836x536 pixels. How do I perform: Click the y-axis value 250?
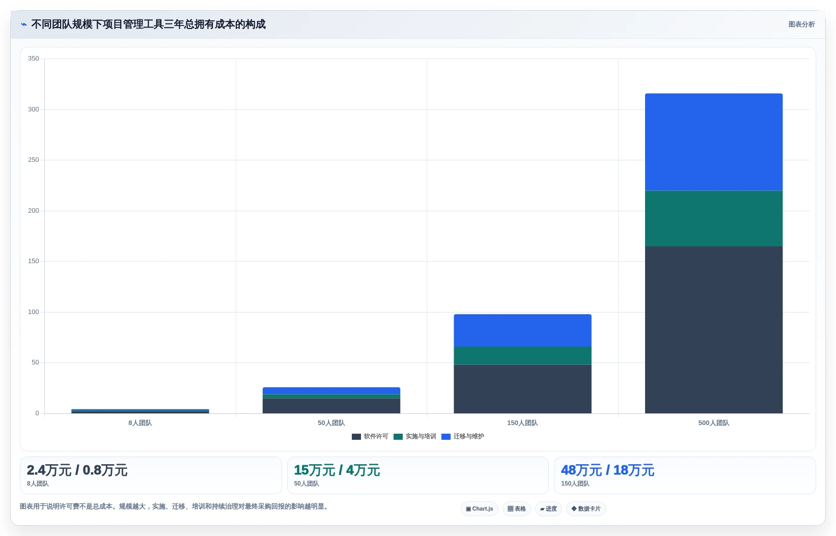pos(34,160)
